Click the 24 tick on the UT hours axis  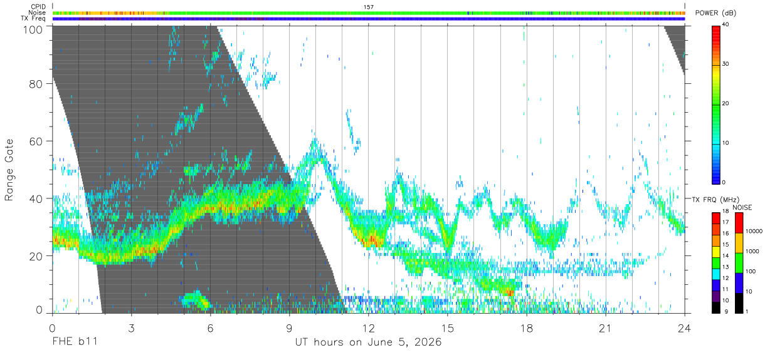[685, 328]
